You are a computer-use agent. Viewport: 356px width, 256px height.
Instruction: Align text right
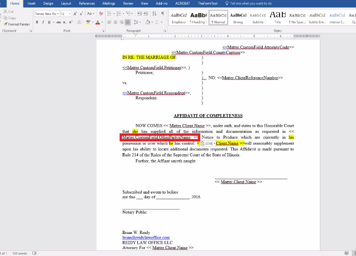pyautogui.click(x=121, y=22)
